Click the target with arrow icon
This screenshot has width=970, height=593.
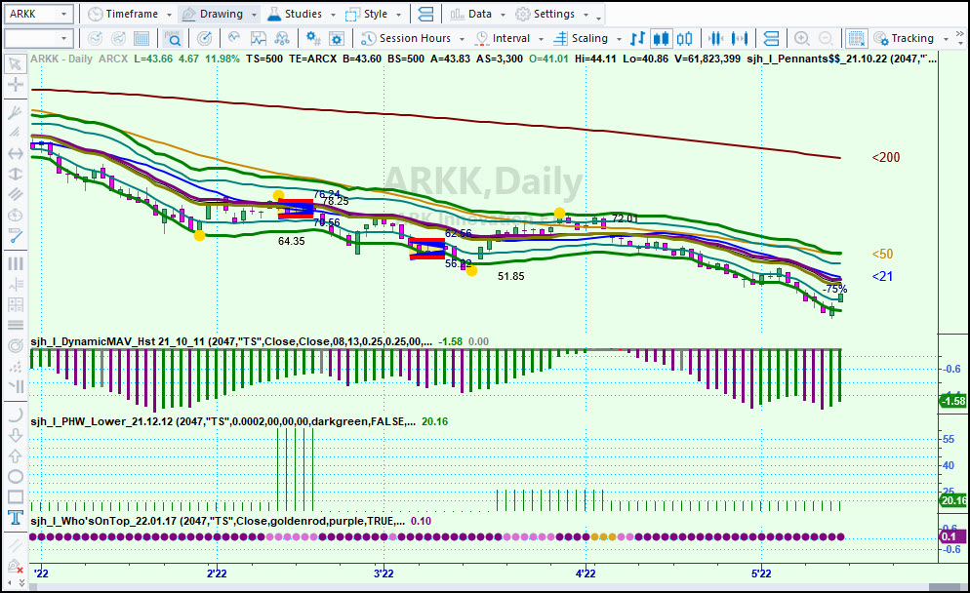coord(204,39)
